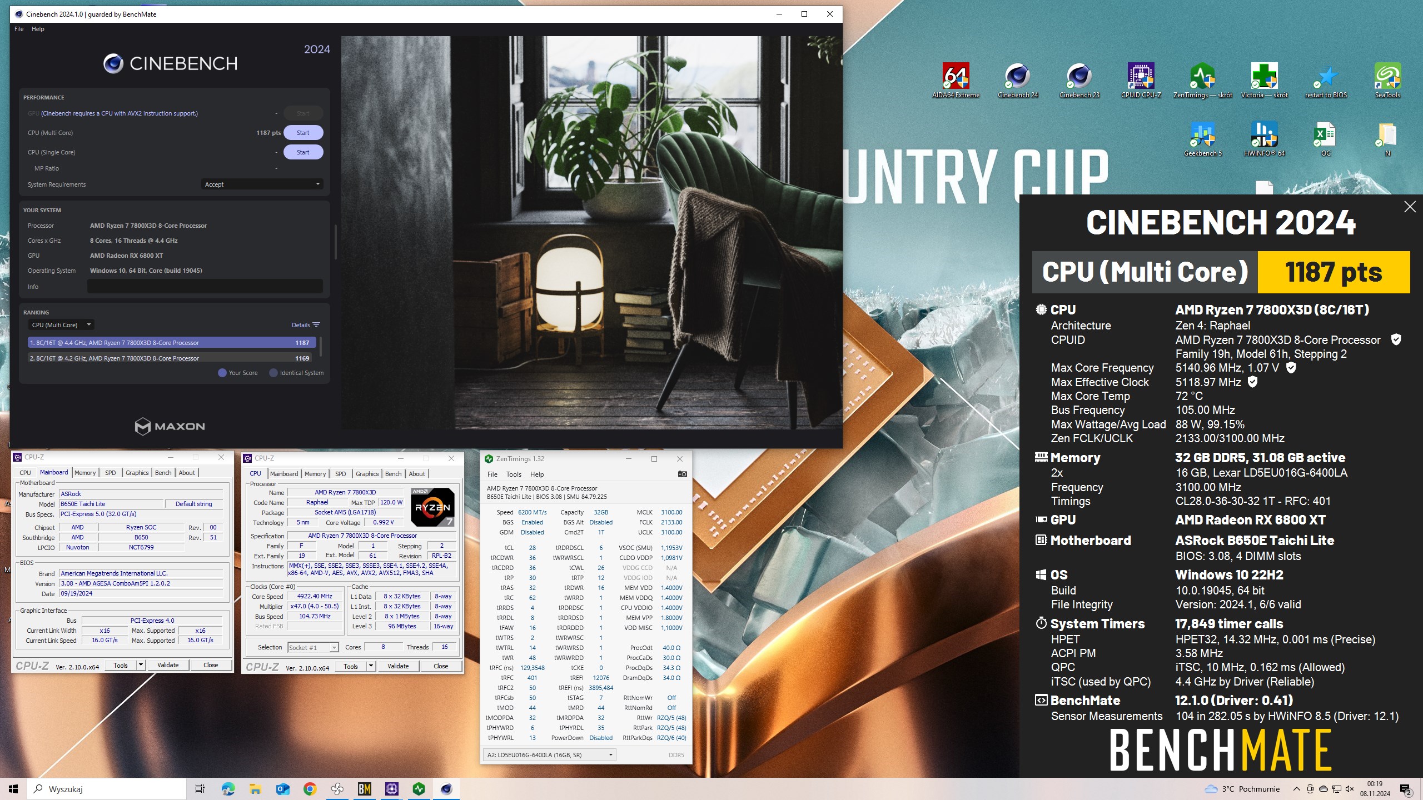Select the N folder desktop icon

[x=1387, y=139]
